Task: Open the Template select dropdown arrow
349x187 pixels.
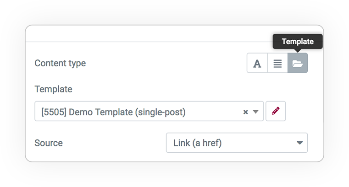Action: pyautogui.click(x=256, y=112)
